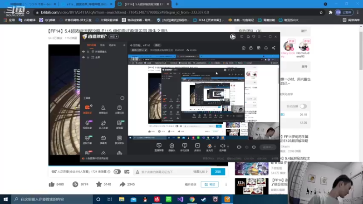Toggle the preview eye icon near the settings gear

click(x=246, y=147)
